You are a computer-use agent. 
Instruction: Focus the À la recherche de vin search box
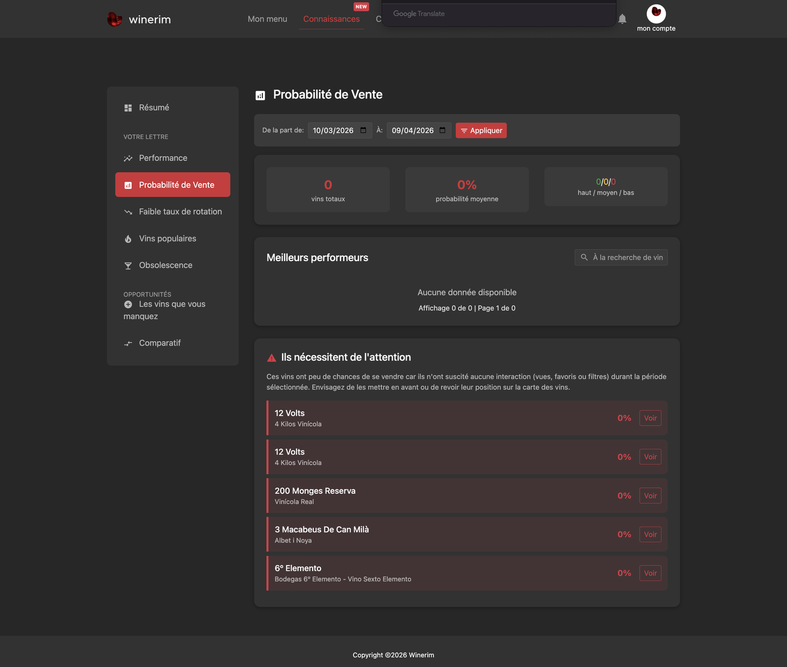[x=621, y=257]
